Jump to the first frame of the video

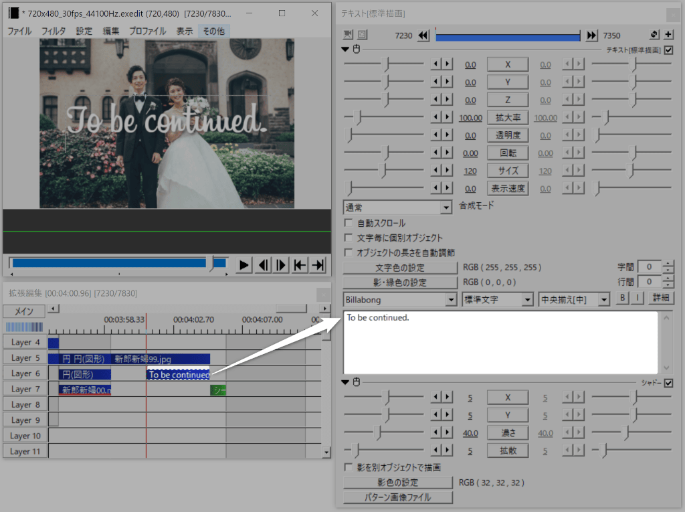300,266
